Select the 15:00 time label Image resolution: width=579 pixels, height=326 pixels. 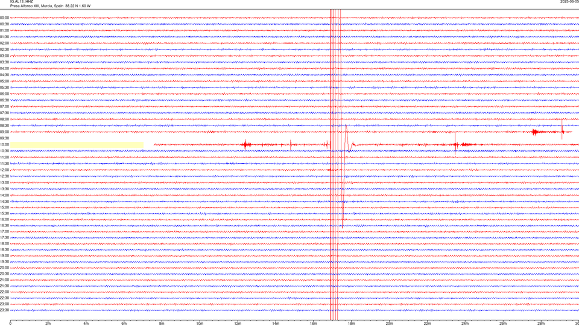(x=4, y=207)
